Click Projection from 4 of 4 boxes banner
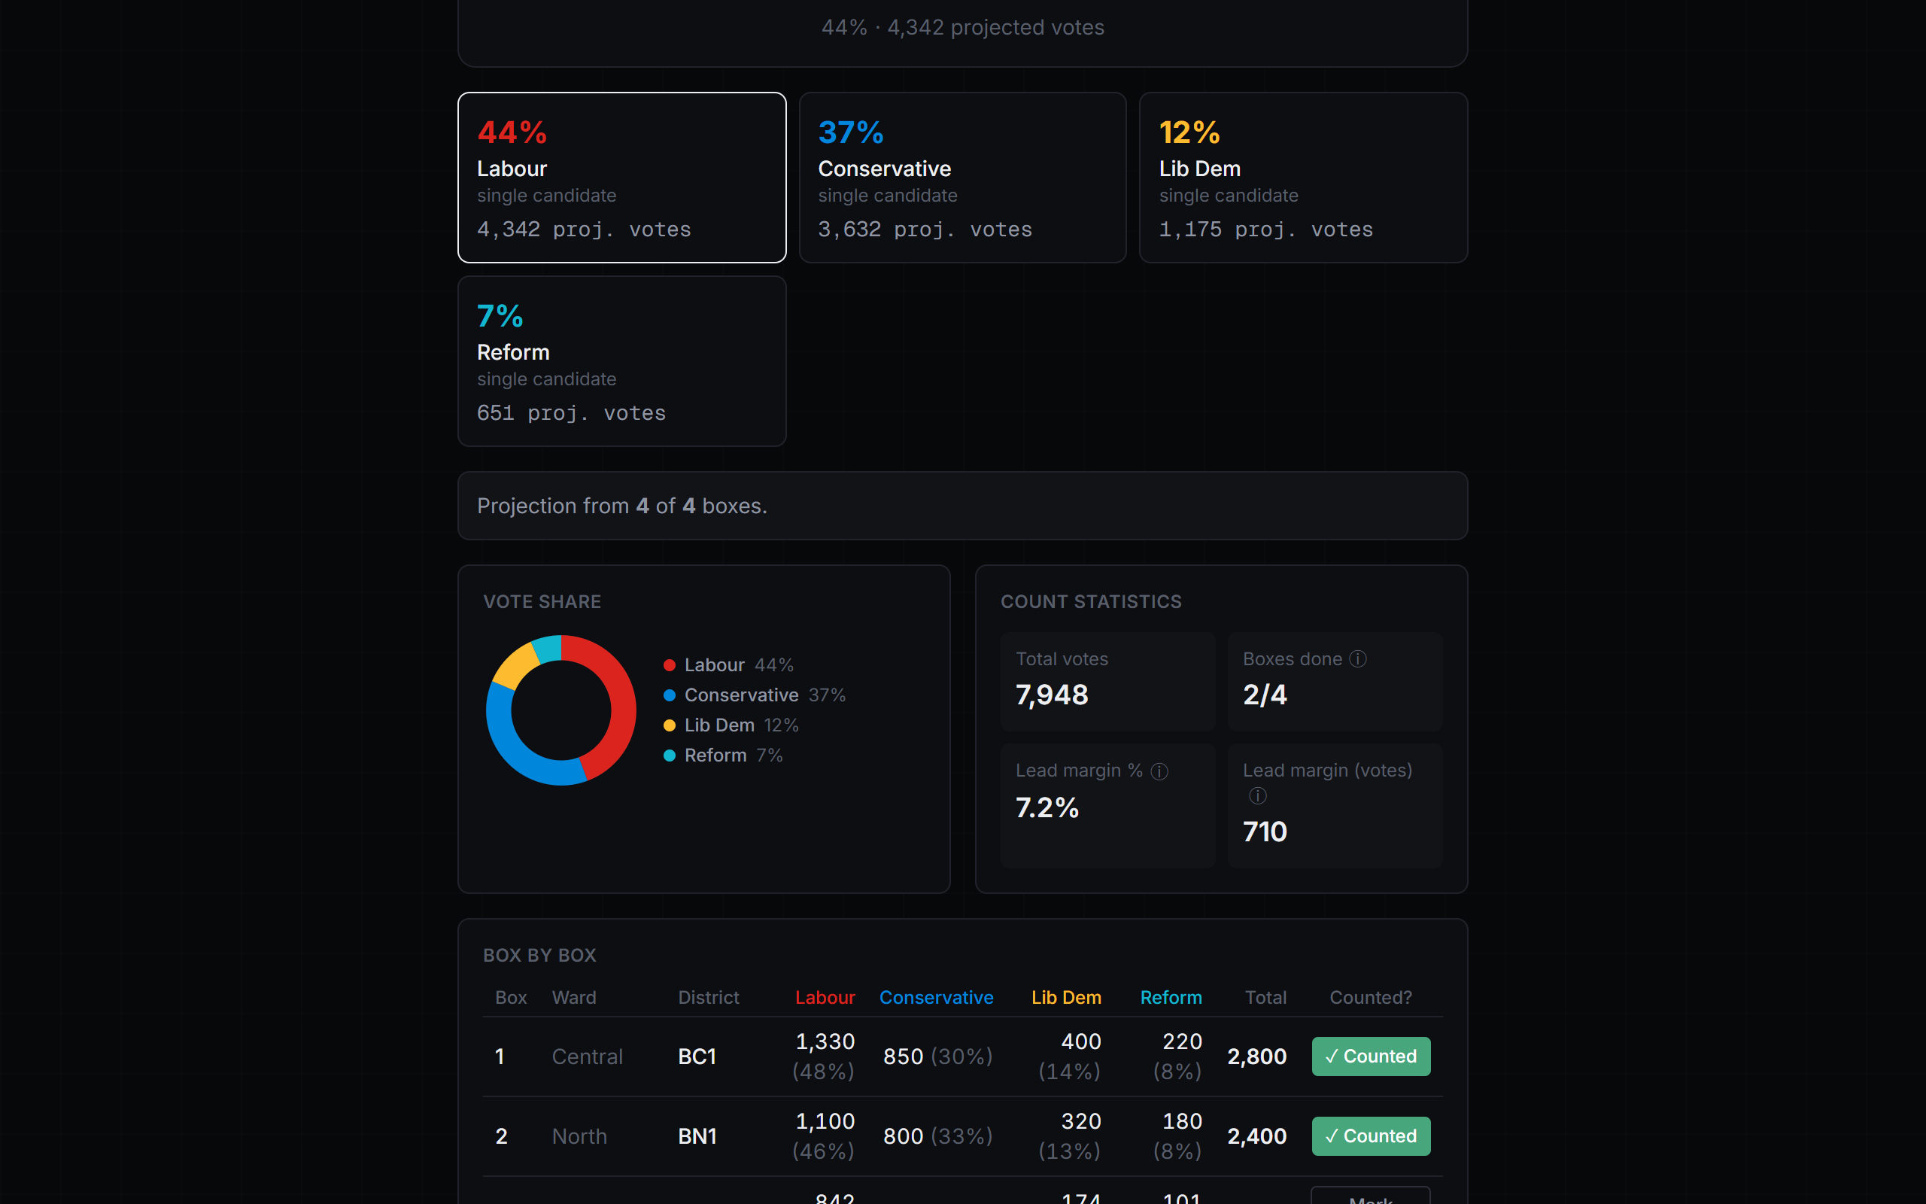The width and height of the screenshot is (1926, 1204). pyautogui.click(x=962, y=506)
